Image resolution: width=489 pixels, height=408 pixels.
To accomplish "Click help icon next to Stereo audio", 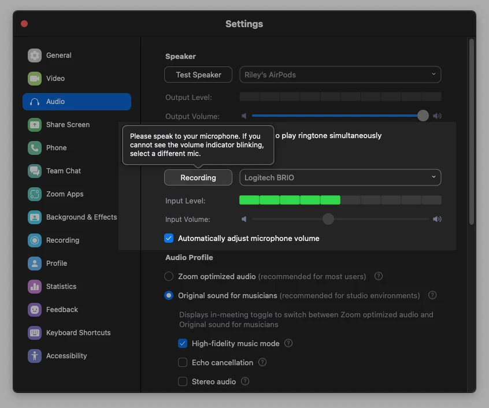I will pyautogui.click(x=245, y=381).
